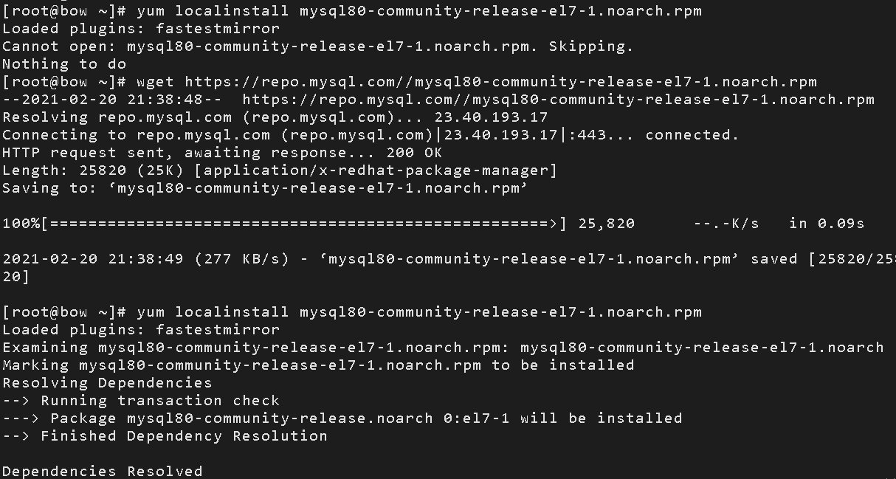Click the application/x-redhat-package-manager MIME type
Viewport: 896px width, 479px height.
point(375,170)
